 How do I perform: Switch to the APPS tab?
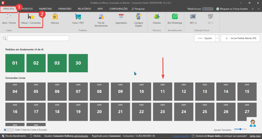click(x=100, y=9)
